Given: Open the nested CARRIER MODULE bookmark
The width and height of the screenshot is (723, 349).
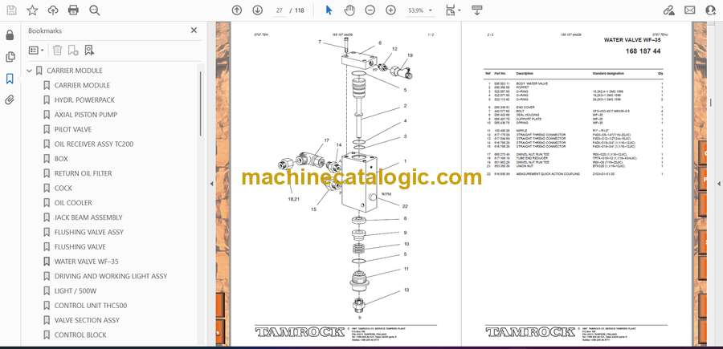Looking at the screenshot, I should point(82,85).
